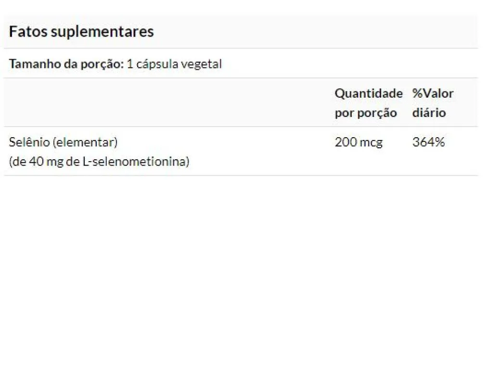Click the %Valor diário column header
The image size is (487, 385).
(433, 103)
